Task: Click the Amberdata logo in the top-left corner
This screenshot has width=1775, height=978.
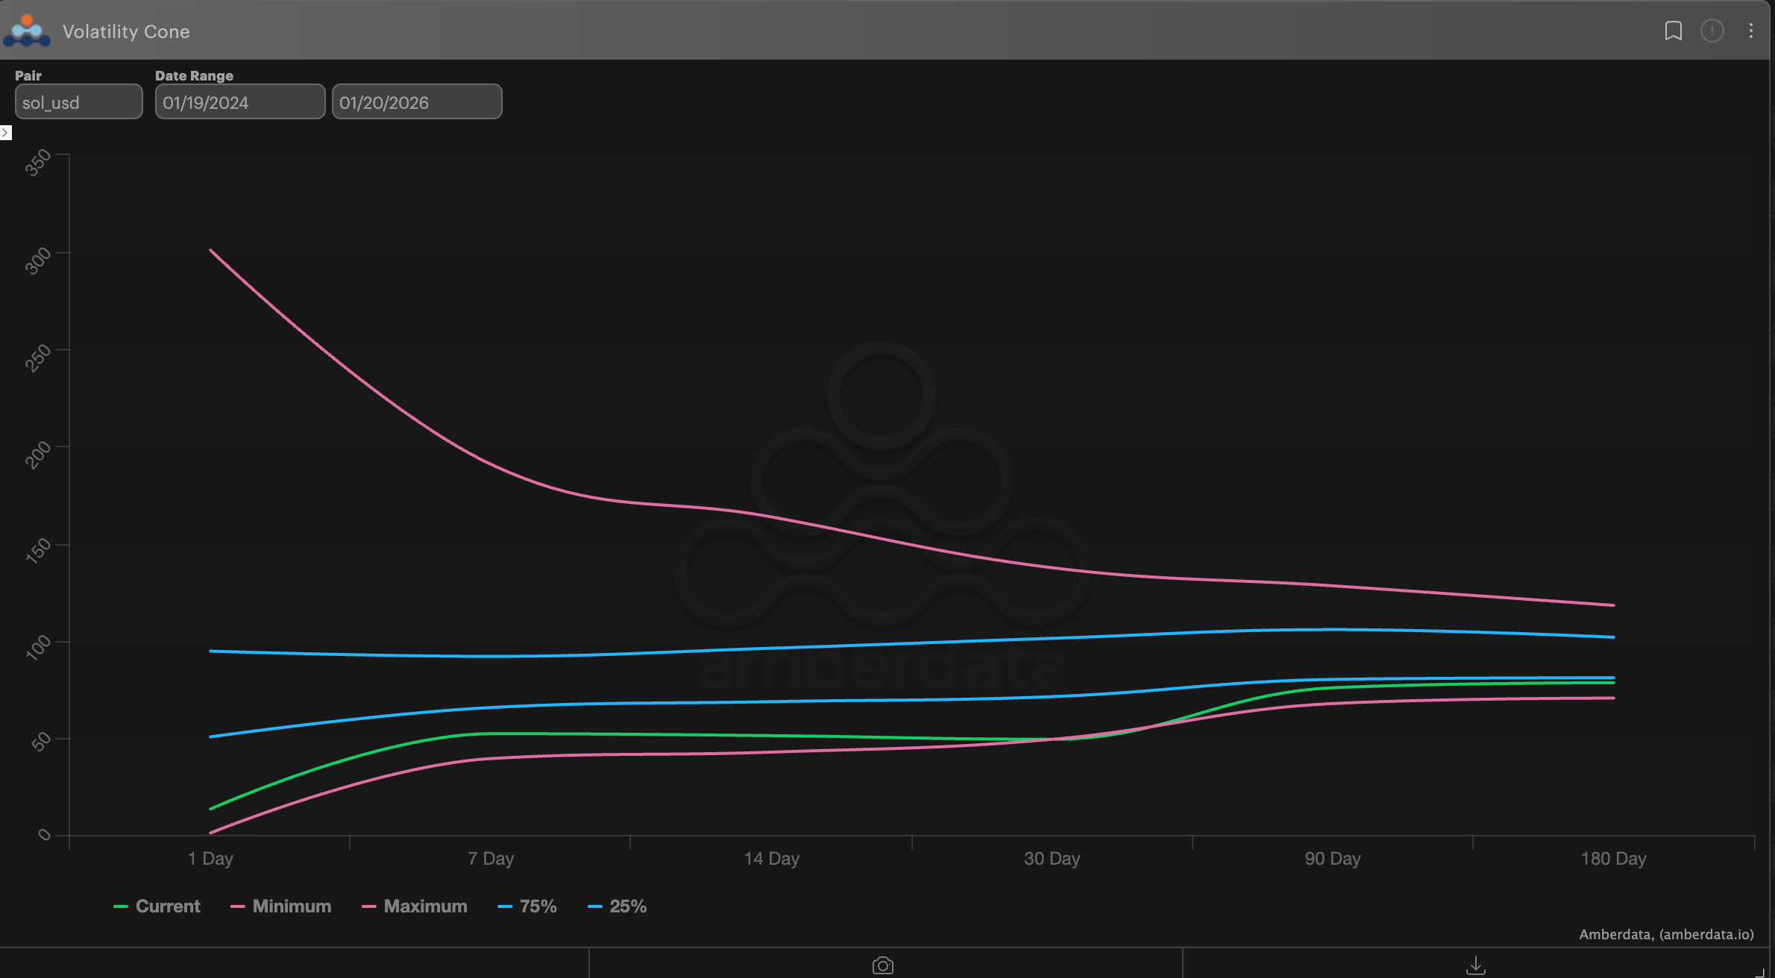Action: click(27, 31)
